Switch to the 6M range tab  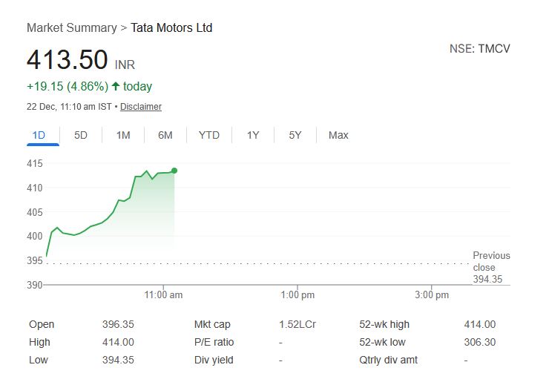pyautogui.click(x=165, y=135)
